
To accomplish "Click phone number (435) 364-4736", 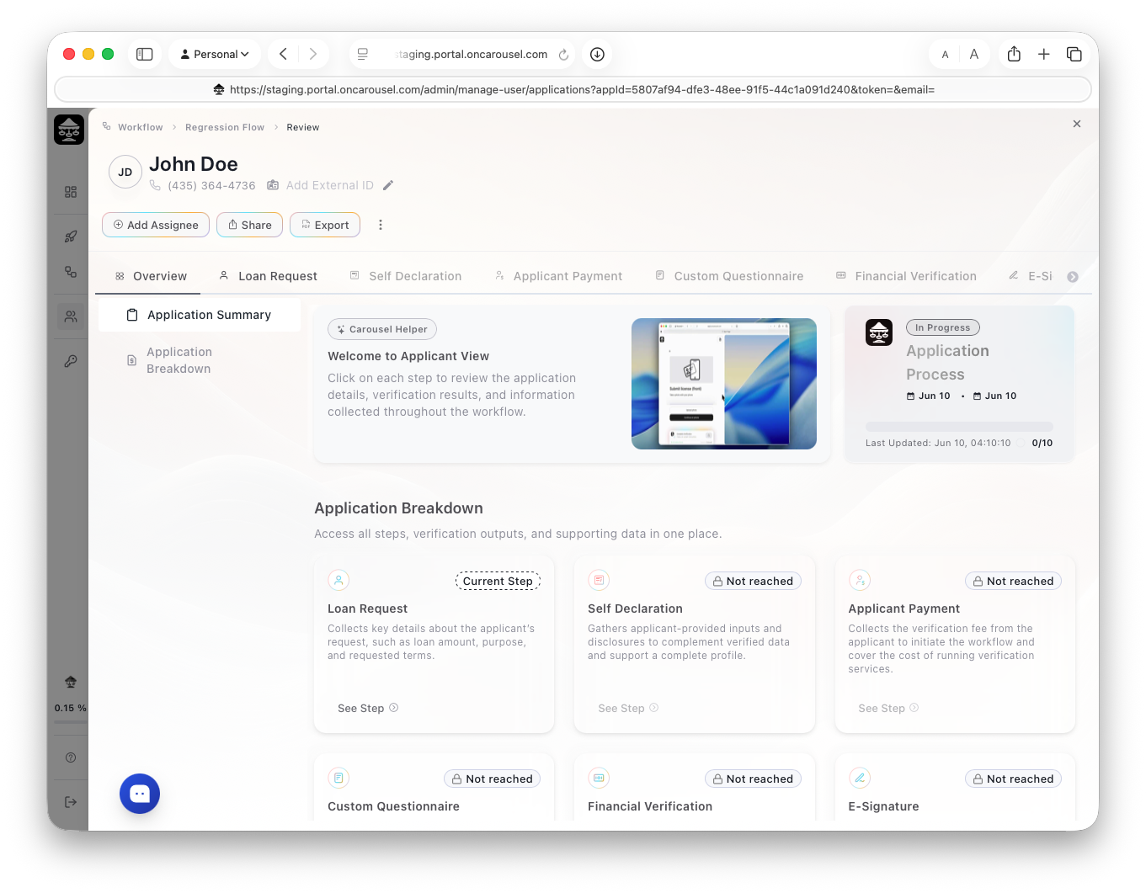I will click(x=211, y=185).
